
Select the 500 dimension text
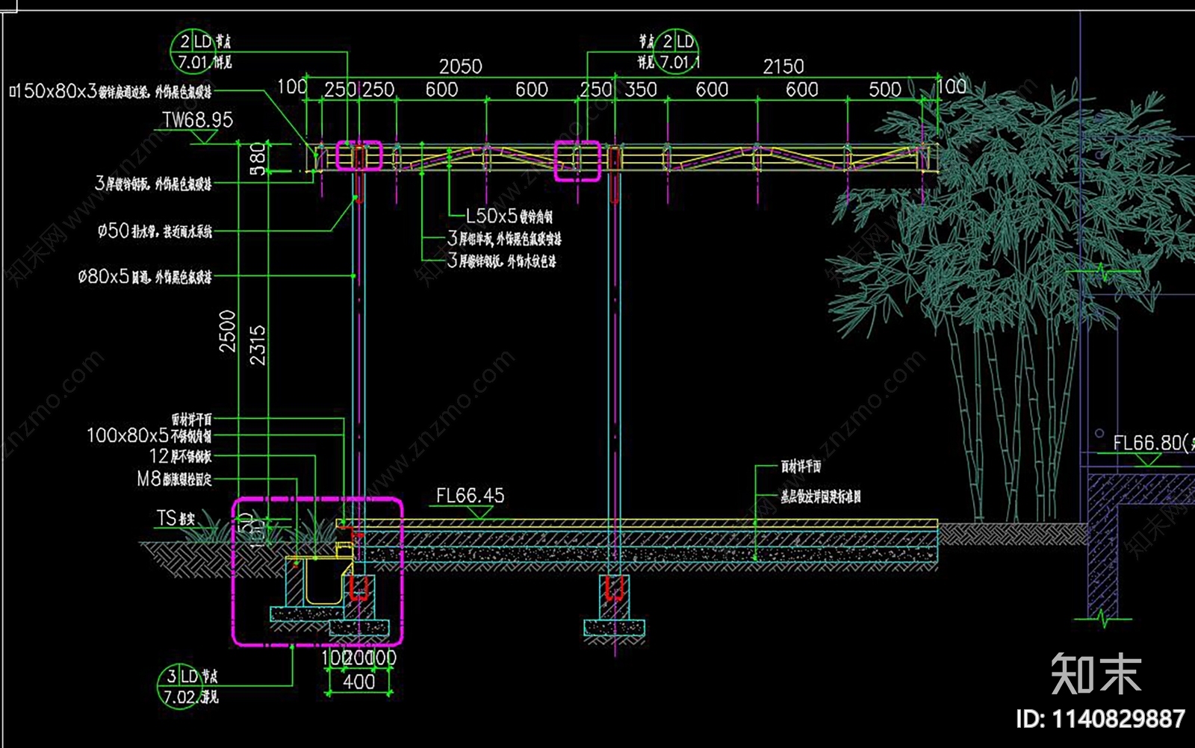click(885, 90)
